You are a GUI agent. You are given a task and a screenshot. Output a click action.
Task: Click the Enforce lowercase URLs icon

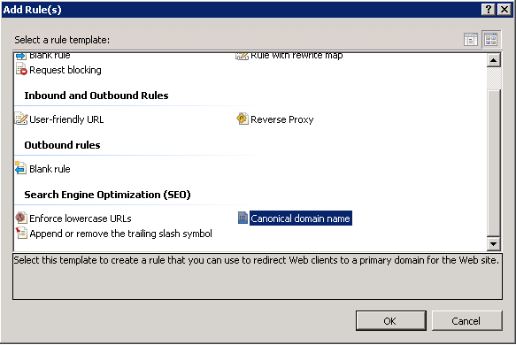(21, 218)
